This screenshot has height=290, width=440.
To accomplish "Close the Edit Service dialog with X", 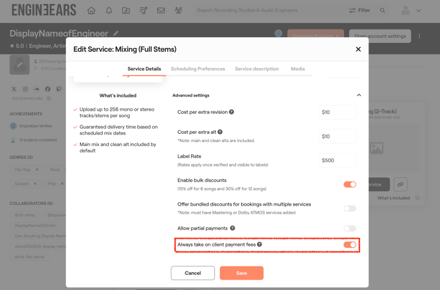I will [358, 49].
